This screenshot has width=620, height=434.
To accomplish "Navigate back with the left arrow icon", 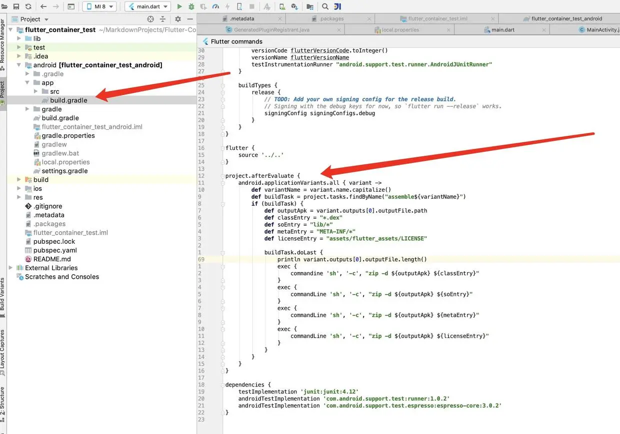I will [x=43, y=6].
